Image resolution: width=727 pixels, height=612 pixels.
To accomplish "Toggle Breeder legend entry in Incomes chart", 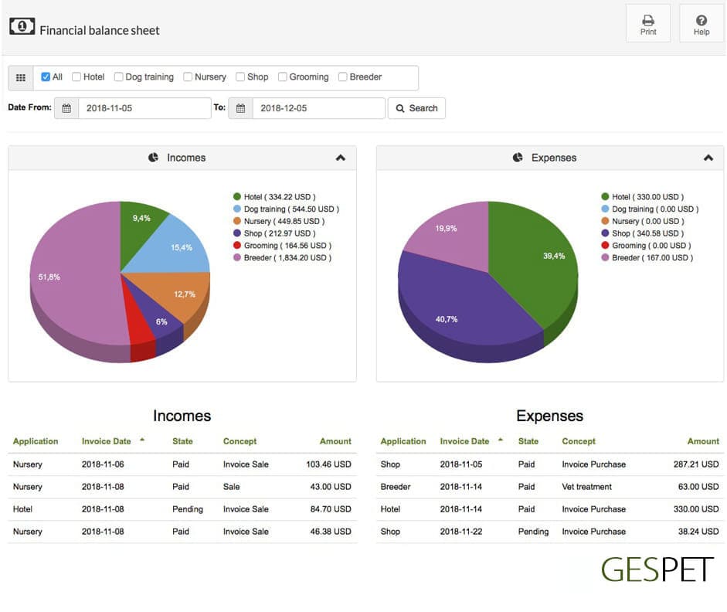I will 282,258.
